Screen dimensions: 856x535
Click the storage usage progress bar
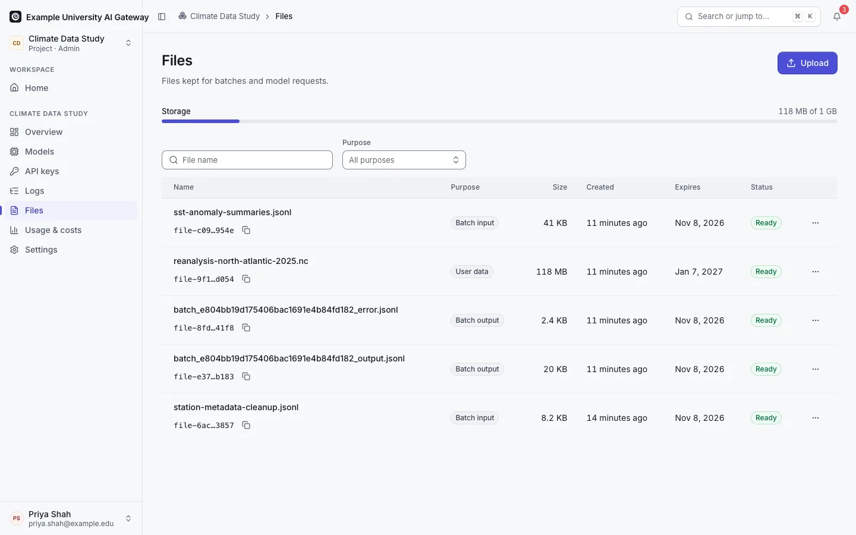coord(499,121)
